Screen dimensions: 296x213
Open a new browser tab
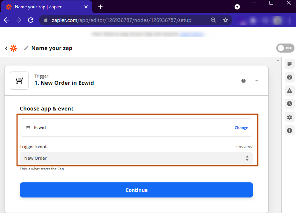(100, 7)
